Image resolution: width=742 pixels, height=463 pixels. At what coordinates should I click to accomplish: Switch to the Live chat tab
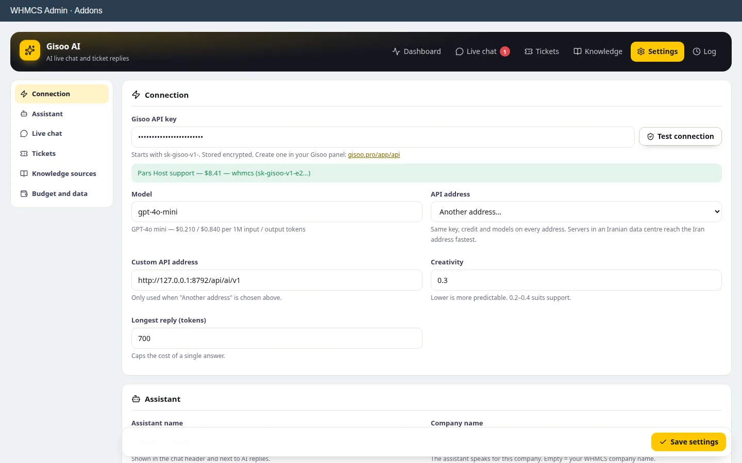click(482, 51)
